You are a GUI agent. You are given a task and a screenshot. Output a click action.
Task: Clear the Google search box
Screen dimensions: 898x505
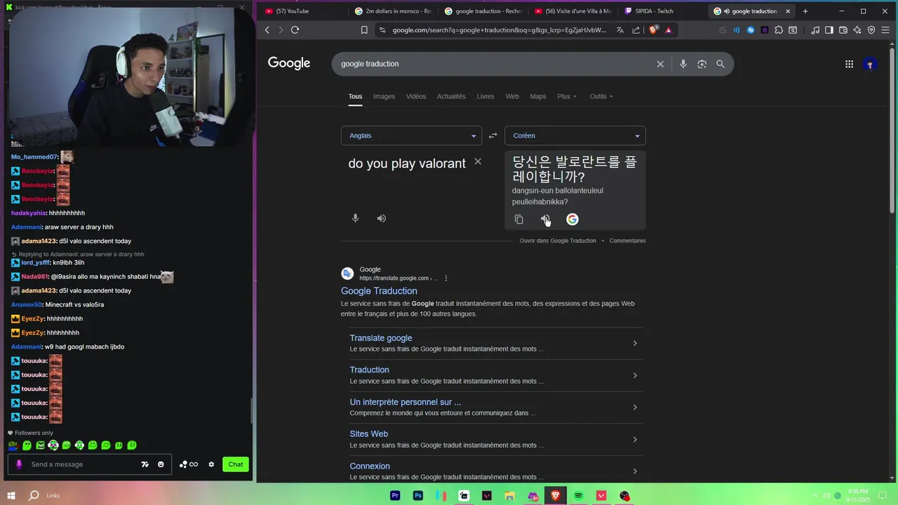click(x=660, y=64)
